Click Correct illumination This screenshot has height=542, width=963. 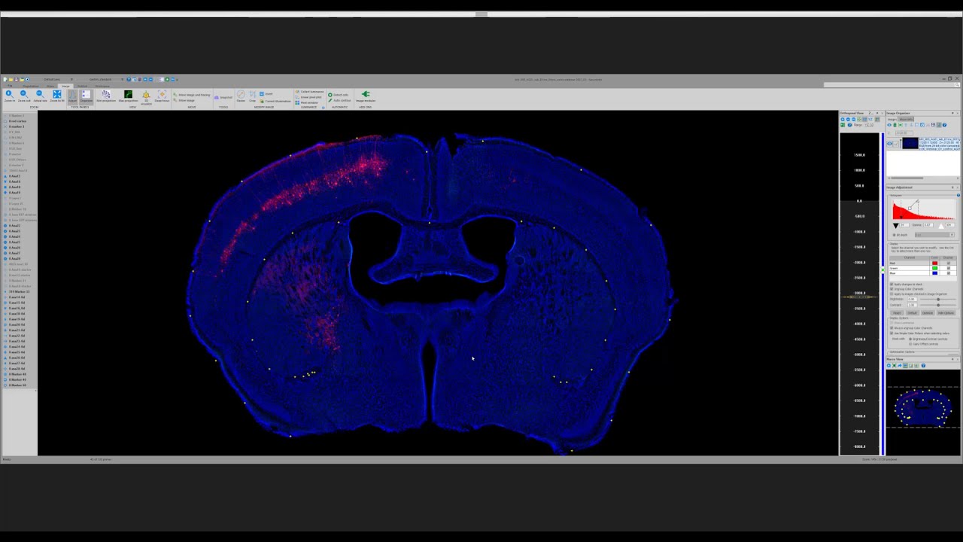pyautogui.click(x=275, y=101)
